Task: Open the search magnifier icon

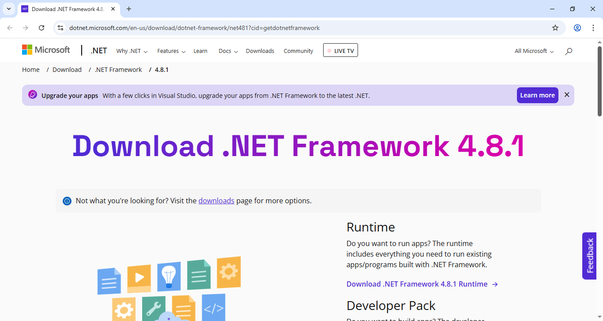Action: (x=569, y=51)
